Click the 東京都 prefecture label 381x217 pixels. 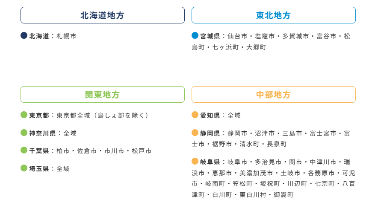pyautogui.click(x=39, y=115)
